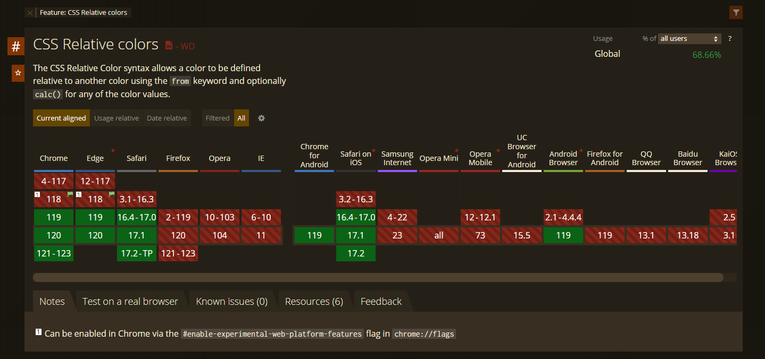
Task: Select the Filtered browsers option
Action: (218, 118)
